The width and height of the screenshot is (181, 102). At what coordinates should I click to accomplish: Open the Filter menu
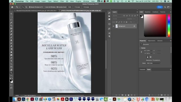62,1
